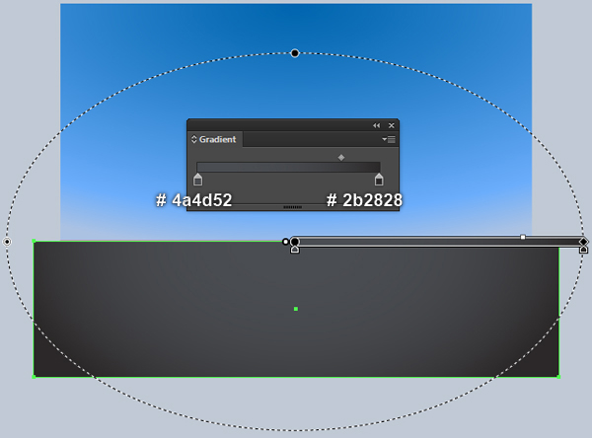Click green center point of dark rectangle
592x438 pixels.
296,309
